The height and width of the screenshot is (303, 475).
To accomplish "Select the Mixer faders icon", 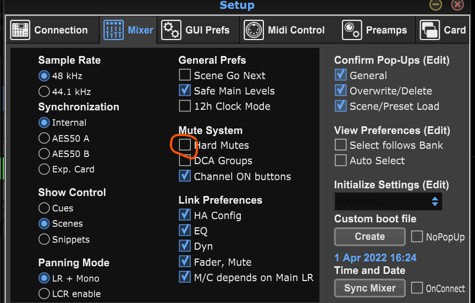I will [113, 30].
